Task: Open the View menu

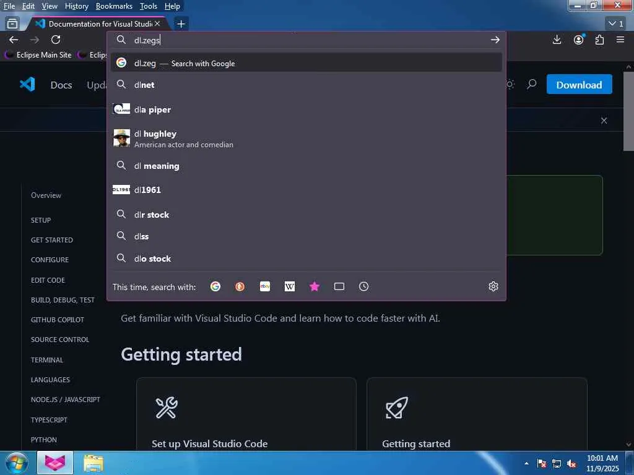Action: 50,6
